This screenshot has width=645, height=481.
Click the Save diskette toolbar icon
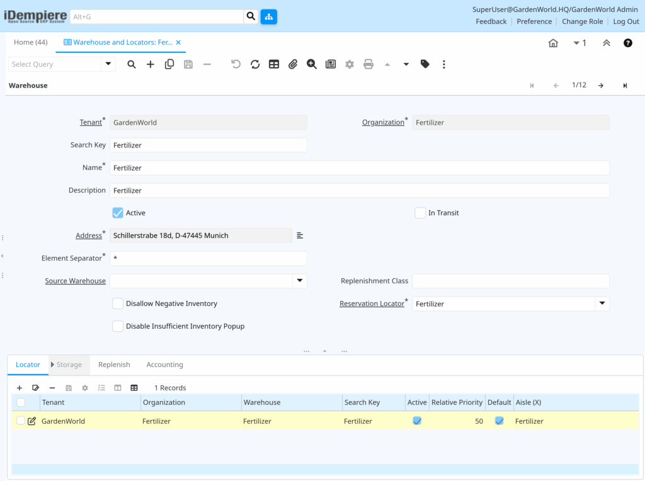pos(188,64)
